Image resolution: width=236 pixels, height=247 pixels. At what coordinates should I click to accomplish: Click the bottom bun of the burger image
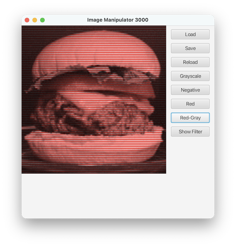pos(93,145)
